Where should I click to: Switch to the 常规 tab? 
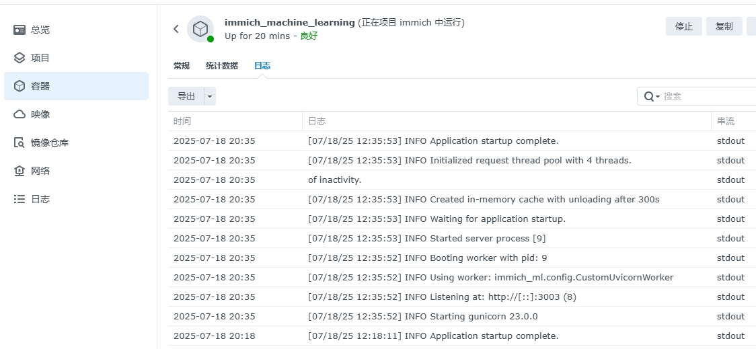click(182, 66)
